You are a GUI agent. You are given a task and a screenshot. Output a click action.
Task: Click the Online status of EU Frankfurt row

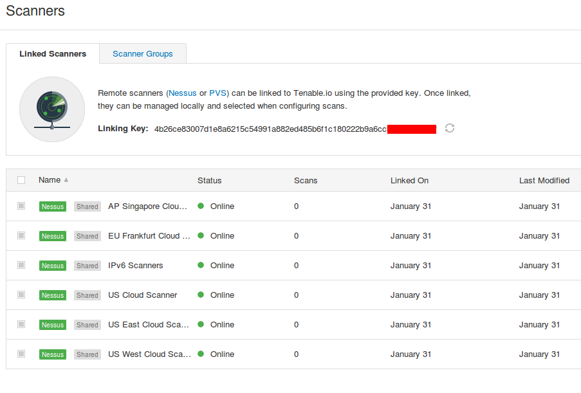[x=223, y=236]
